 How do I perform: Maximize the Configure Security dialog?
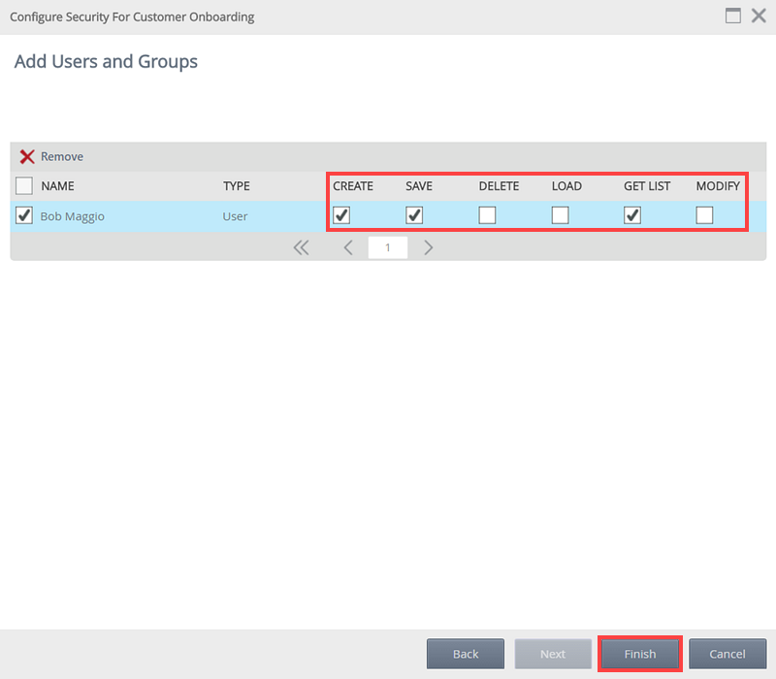coord(733,16)
